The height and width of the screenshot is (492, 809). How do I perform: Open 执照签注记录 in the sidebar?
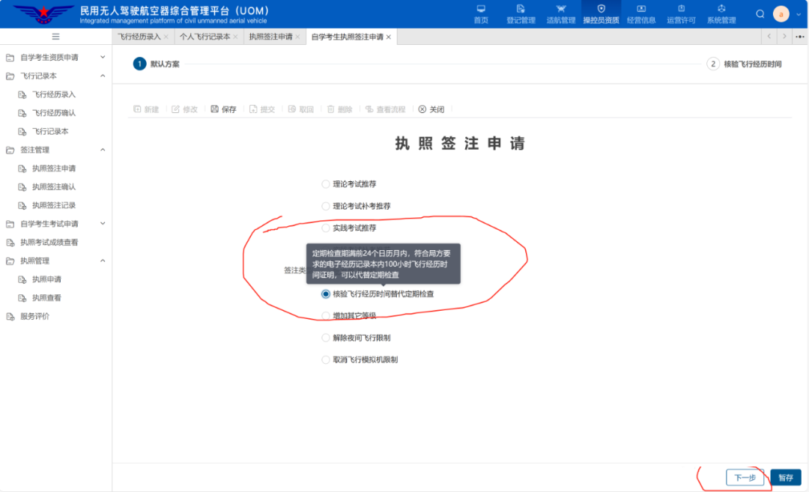click(55, 205)
